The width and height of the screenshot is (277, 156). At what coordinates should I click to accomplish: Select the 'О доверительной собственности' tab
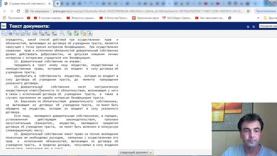pyautogui.click(x=26, y=3)
